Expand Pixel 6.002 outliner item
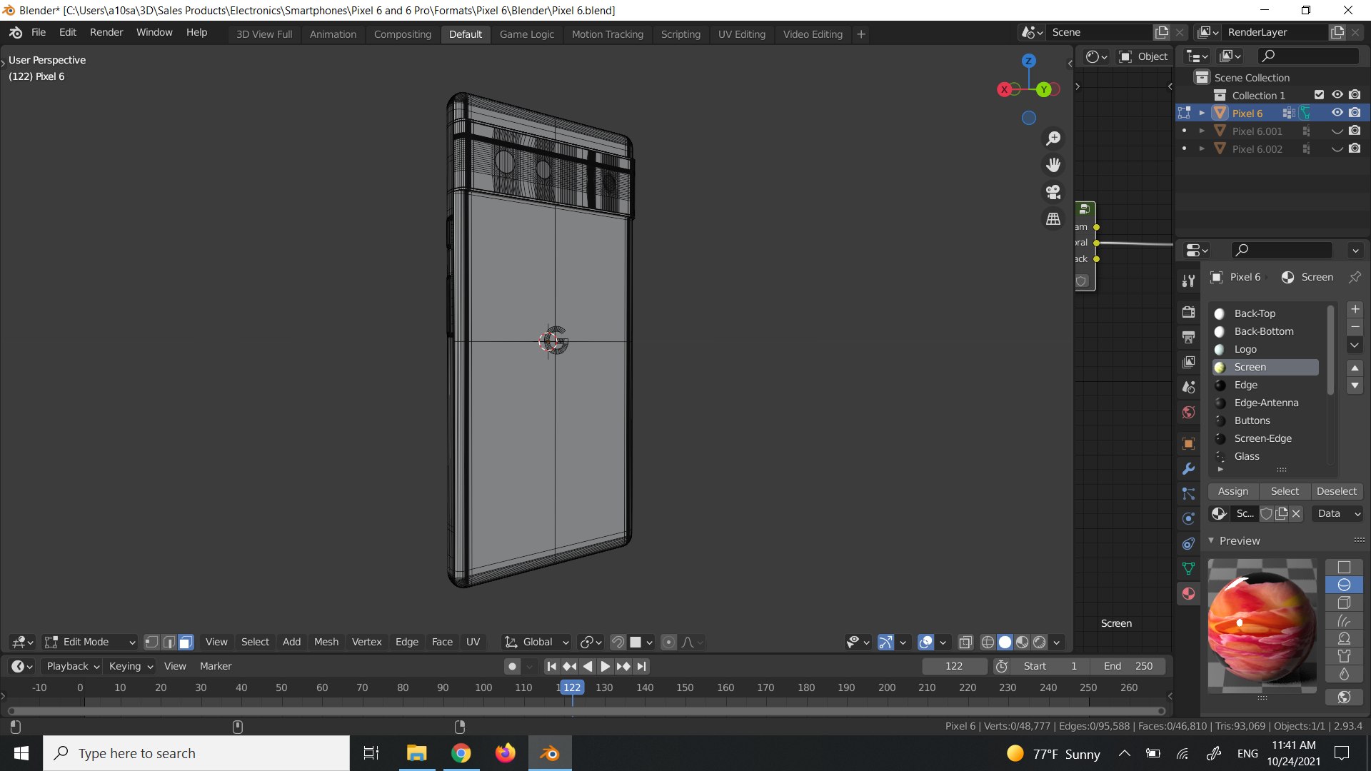The image size is (1371, 771). tap(1202, 148)
